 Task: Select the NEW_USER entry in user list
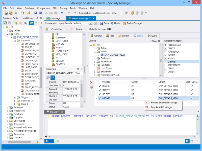tap(61, 54)
